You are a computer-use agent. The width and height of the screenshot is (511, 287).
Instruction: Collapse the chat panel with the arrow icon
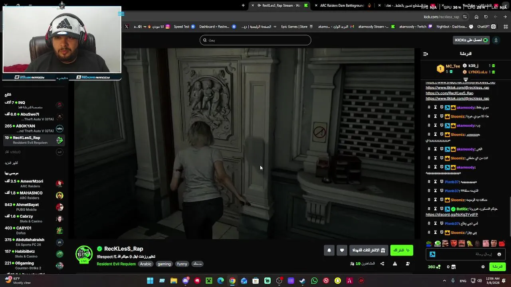[x=426, y=54]
